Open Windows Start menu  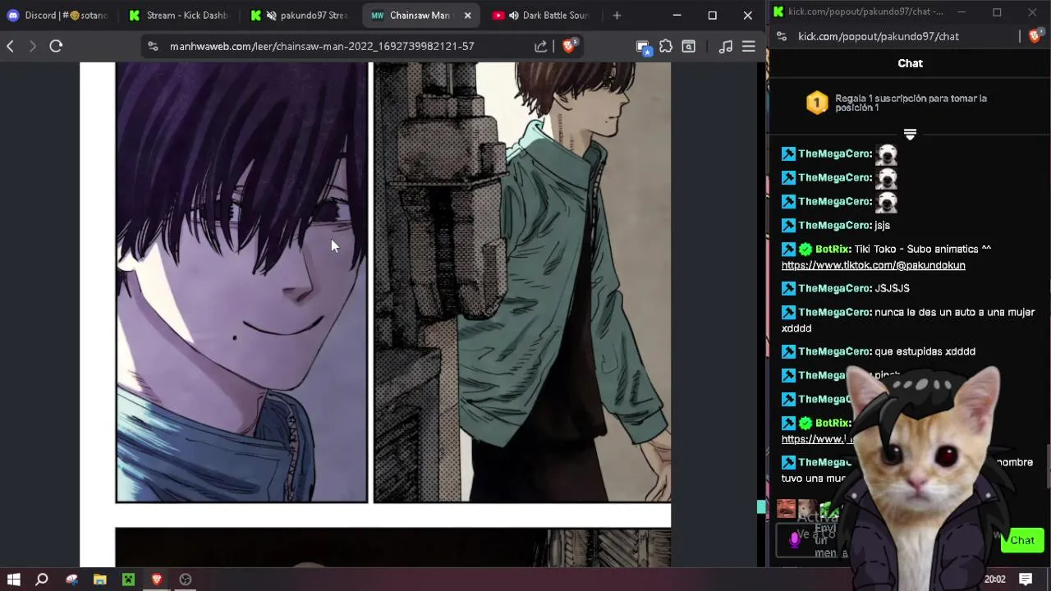(x=13, y=580)
